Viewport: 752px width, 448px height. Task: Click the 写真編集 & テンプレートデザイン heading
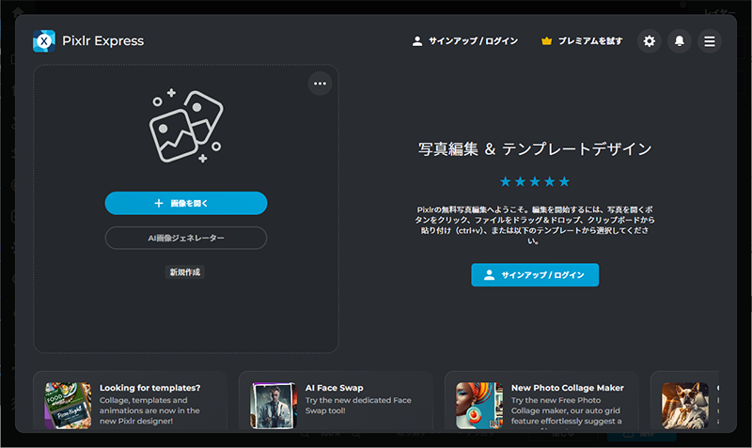point(535,149)
